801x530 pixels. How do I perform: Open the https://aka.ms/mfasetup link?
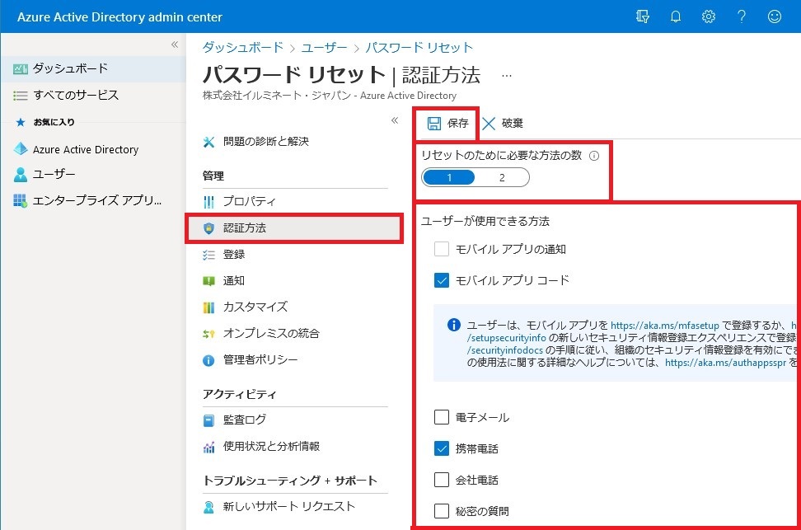click(664, 325)
